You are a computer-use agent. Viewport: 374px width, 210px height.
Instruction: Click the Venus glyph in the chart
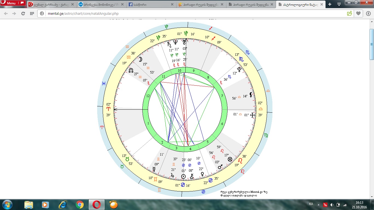pyautogui.click(x=203, y=174)
